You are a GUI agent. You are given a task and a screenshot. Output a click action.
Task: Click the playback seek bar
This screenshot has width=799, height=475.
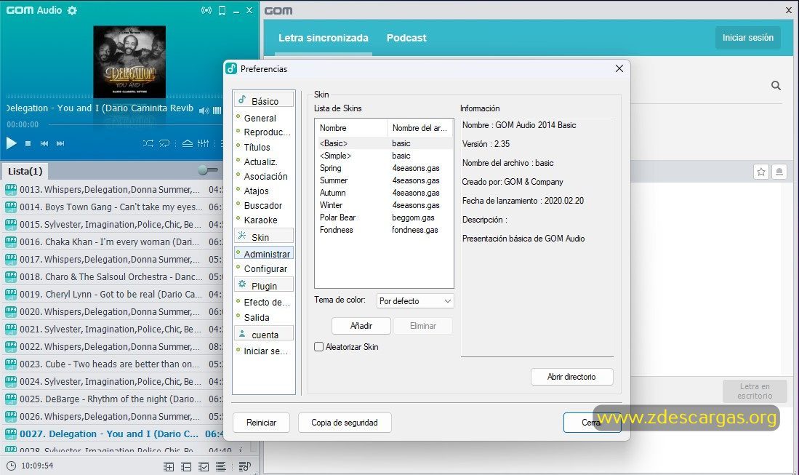tap(135, 124)
